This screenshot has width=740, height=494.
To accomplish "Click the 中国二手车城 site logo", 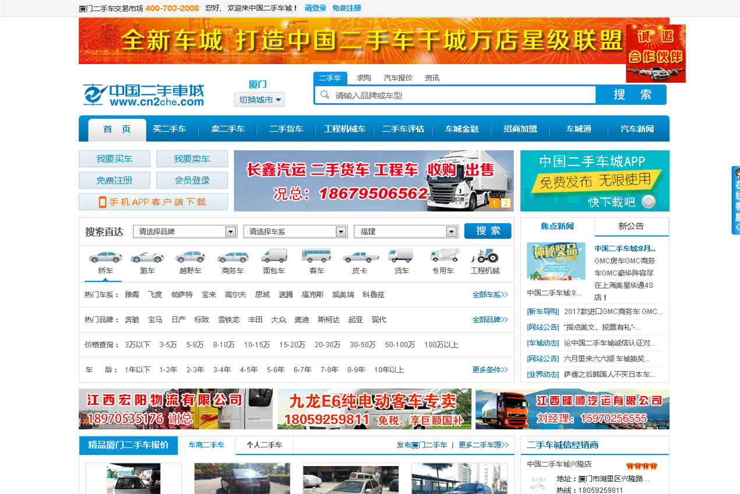I will click(143, 95).
